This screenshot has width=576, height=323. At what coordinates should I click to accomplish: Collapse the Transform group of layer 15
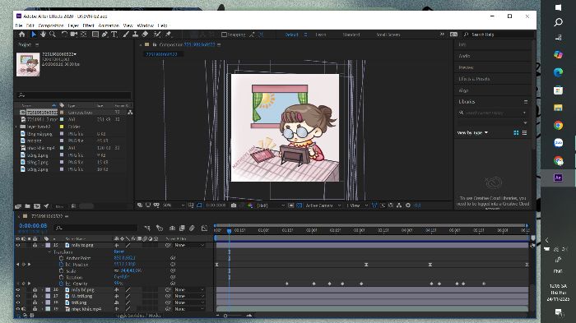pyautogui.click(x=49, y=251)
